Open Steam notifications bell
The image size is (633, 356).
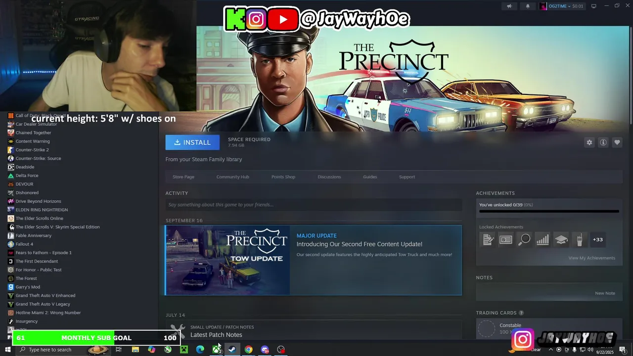click(527, 6)
